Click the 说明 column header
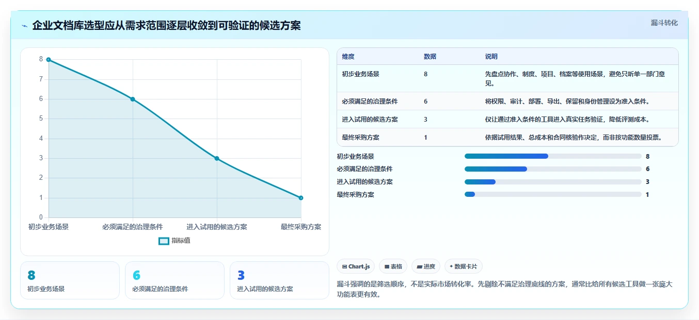699x320 pixels. point(491,57)
